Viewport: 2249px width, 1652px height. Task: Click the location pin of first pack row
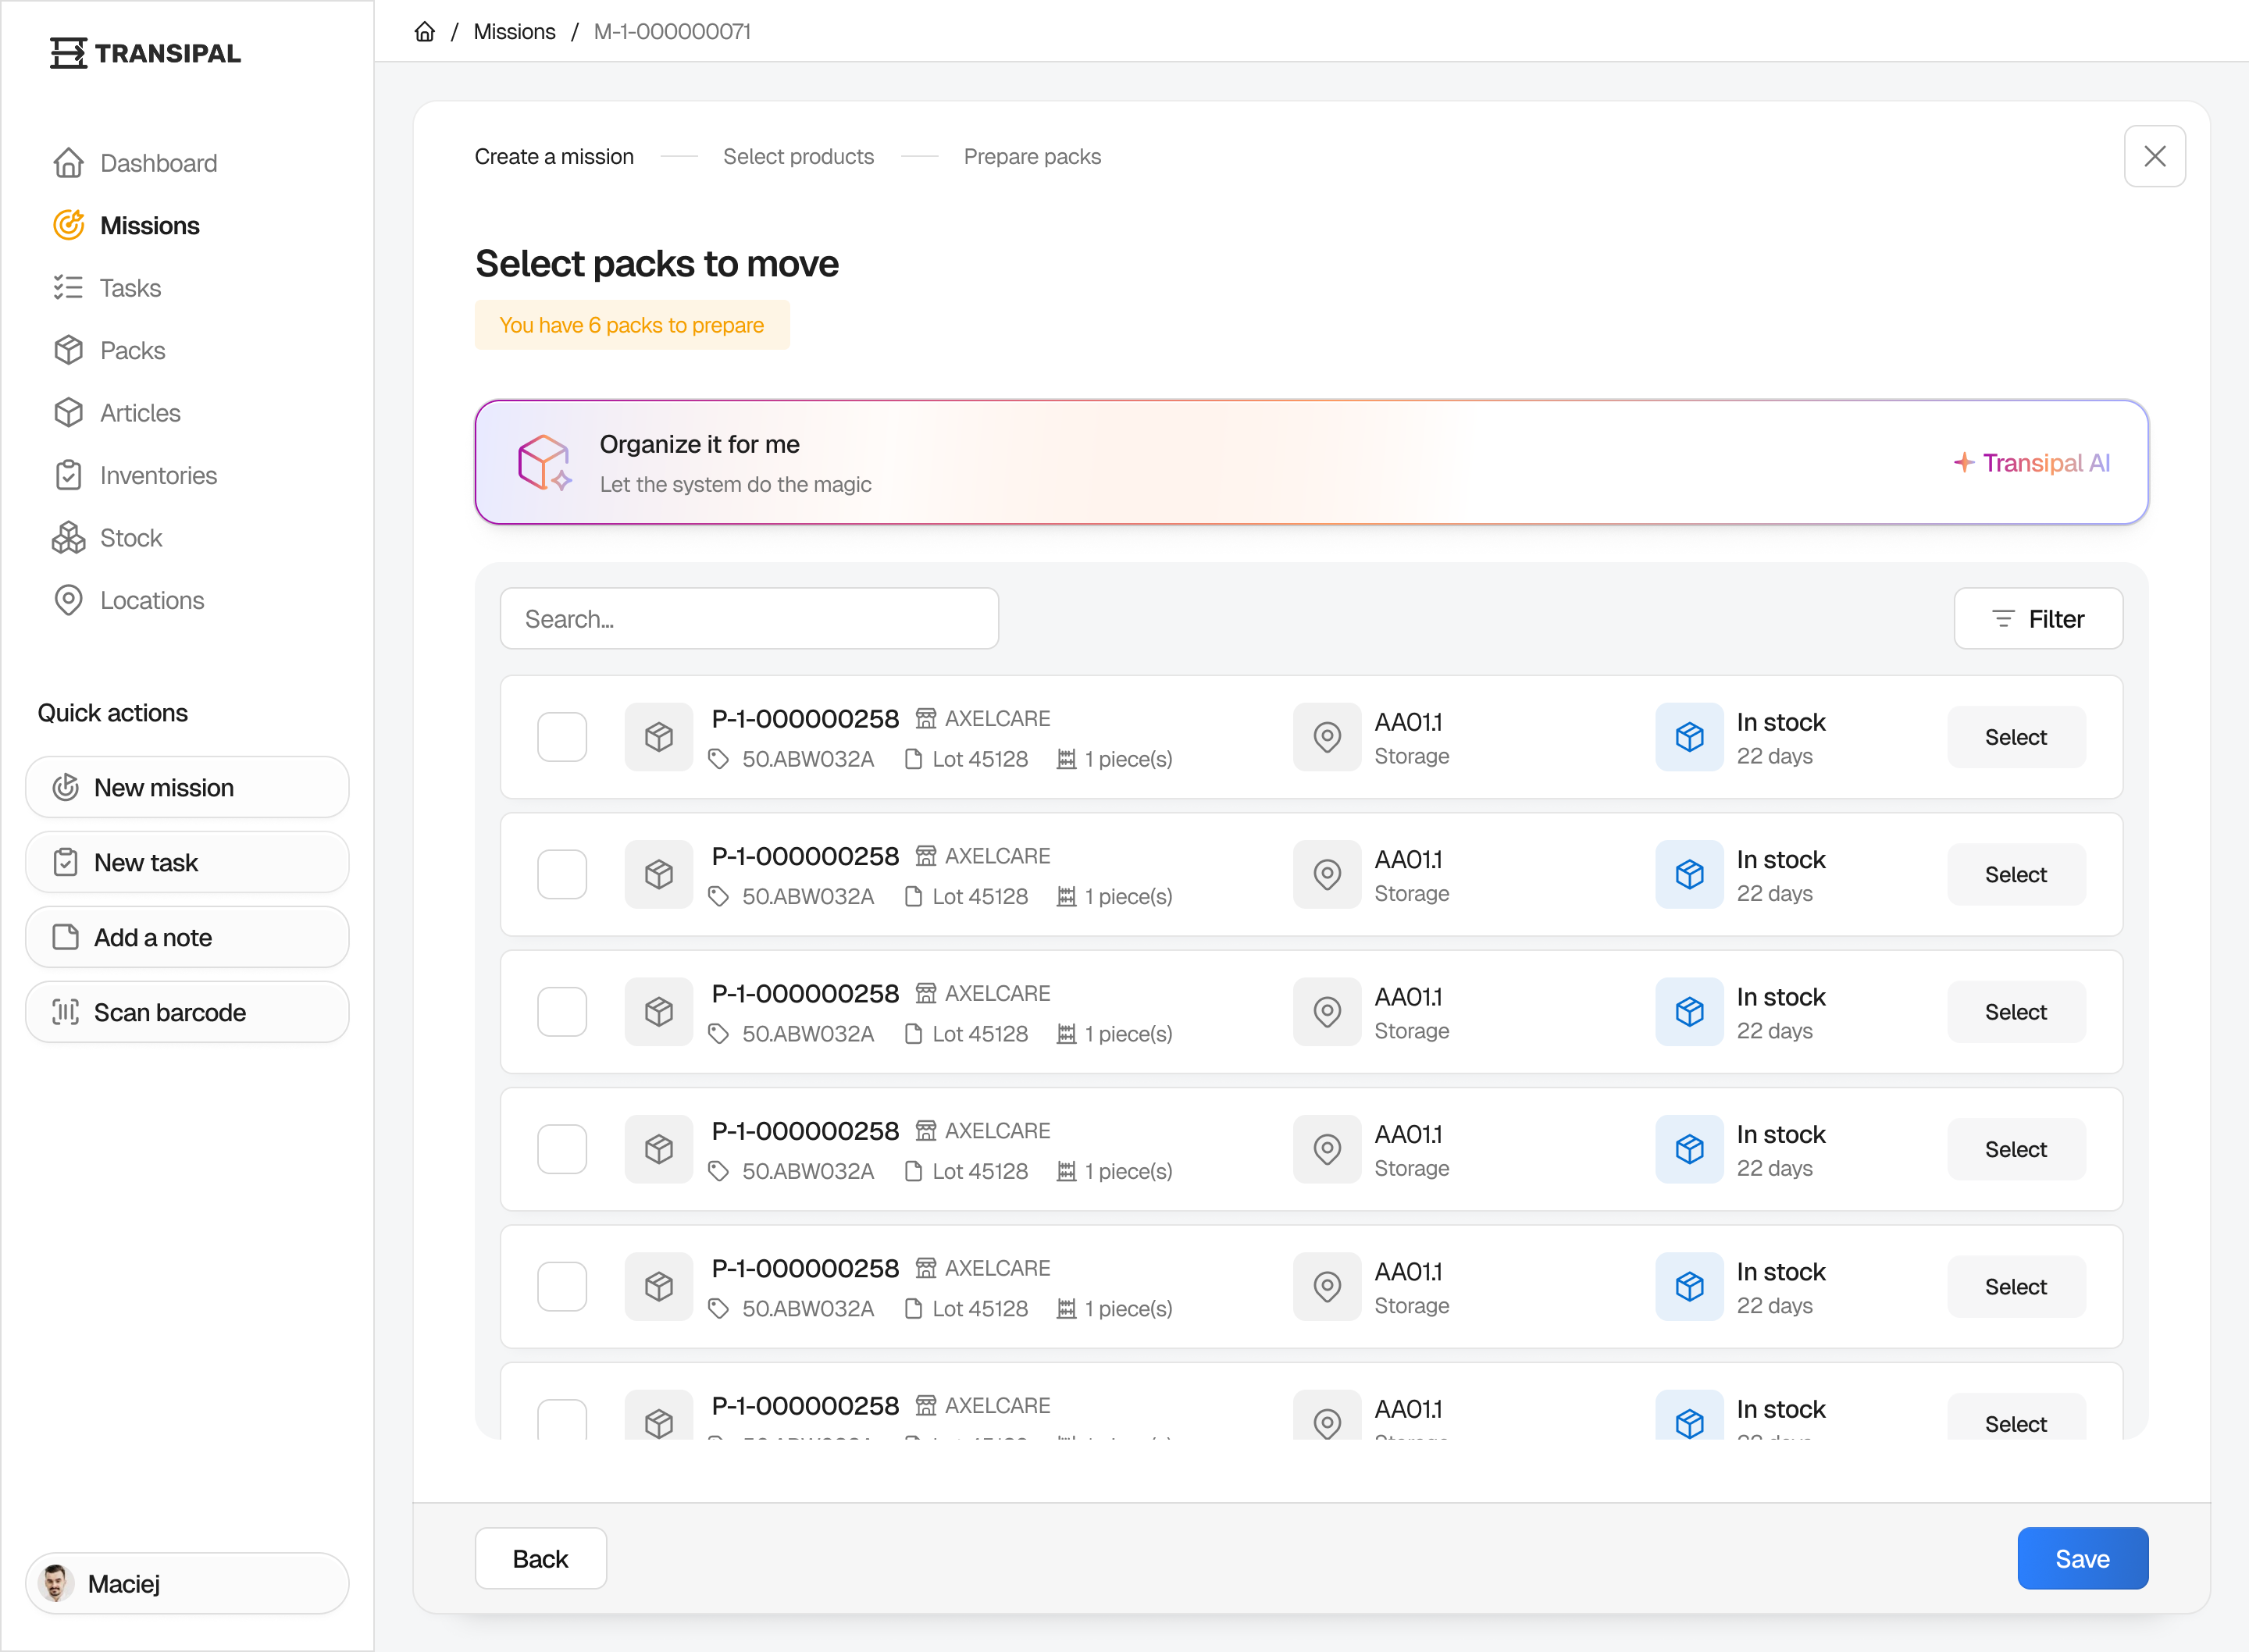pyautogui.click(x=1326, y=737)
